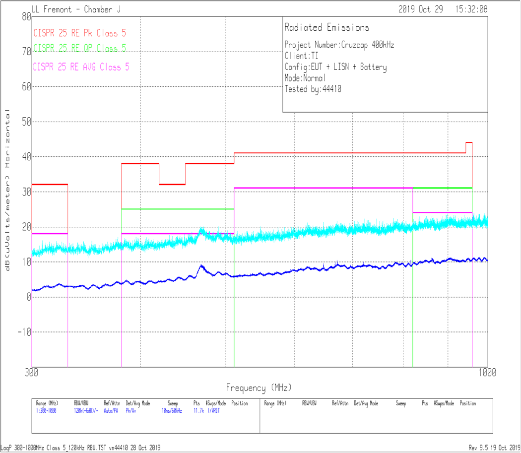This screenshot has width=521, height=453.
Task: Click the Pk/Av detector mode value
Action: (x=131, y=411)
